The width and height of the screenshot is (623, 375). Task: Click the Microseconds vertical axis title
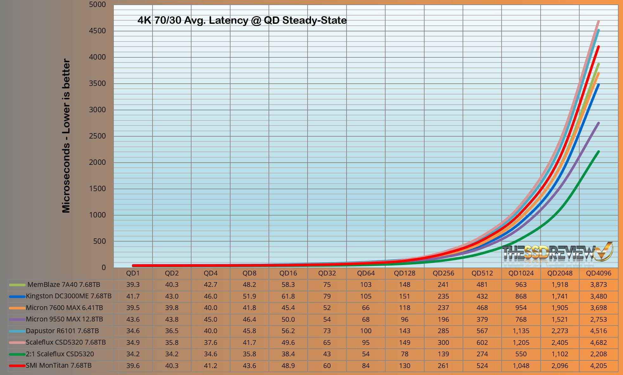point(66,136)
